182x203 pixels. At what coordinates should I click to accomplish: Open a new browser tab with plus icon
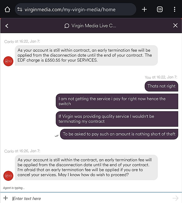144,9
